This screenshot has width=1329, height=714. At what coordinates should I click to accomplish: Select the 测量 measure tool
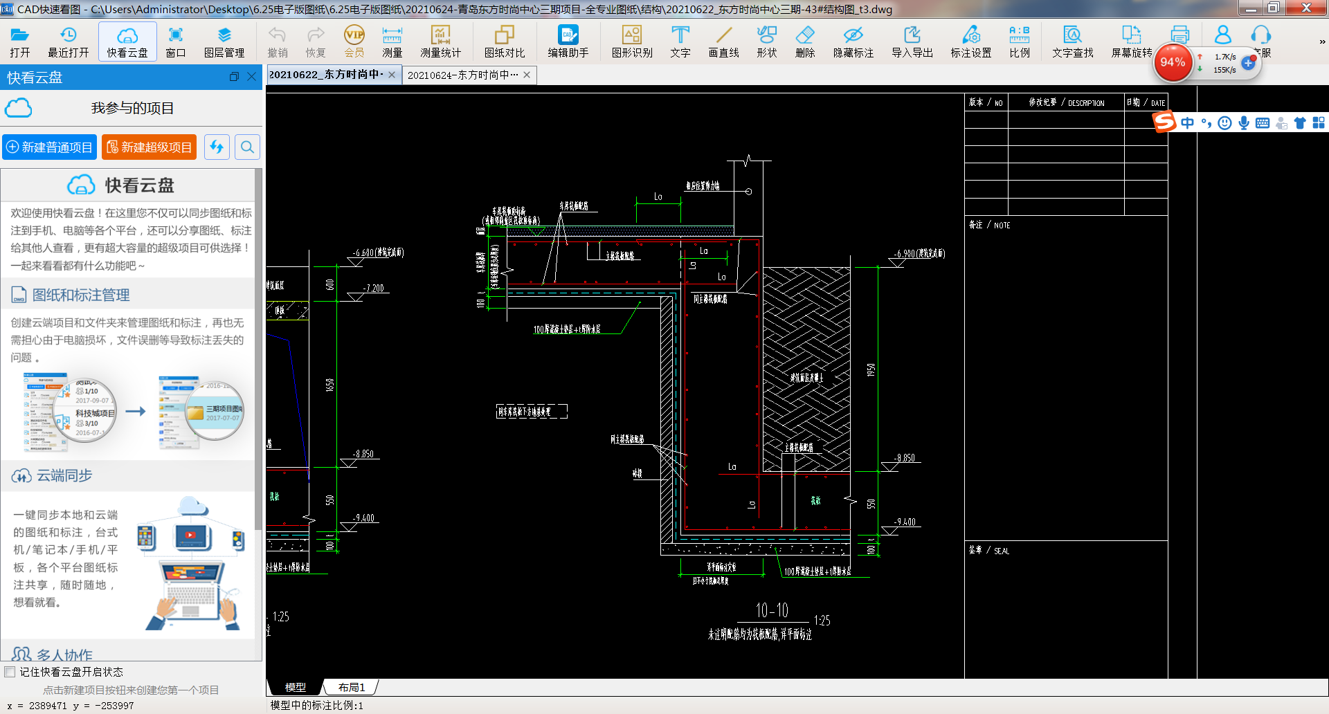(x=392, y=42)
